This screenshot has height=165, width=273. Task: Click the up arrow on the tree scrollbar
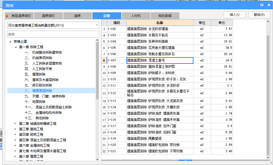point(97,40)
